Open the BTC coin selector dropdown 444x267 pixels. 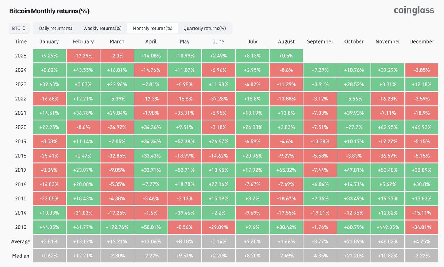coord(19,28)
